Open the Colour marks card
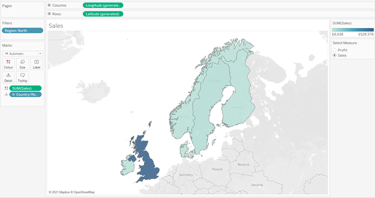This screenshot has width=375, height=198. pyautogui.click(x=8, y=64)
